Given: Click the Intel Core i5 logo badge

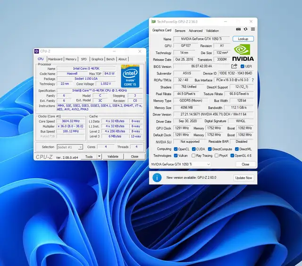Looking at the screenshot, I should pyautogui.click(x=130, y=76).
